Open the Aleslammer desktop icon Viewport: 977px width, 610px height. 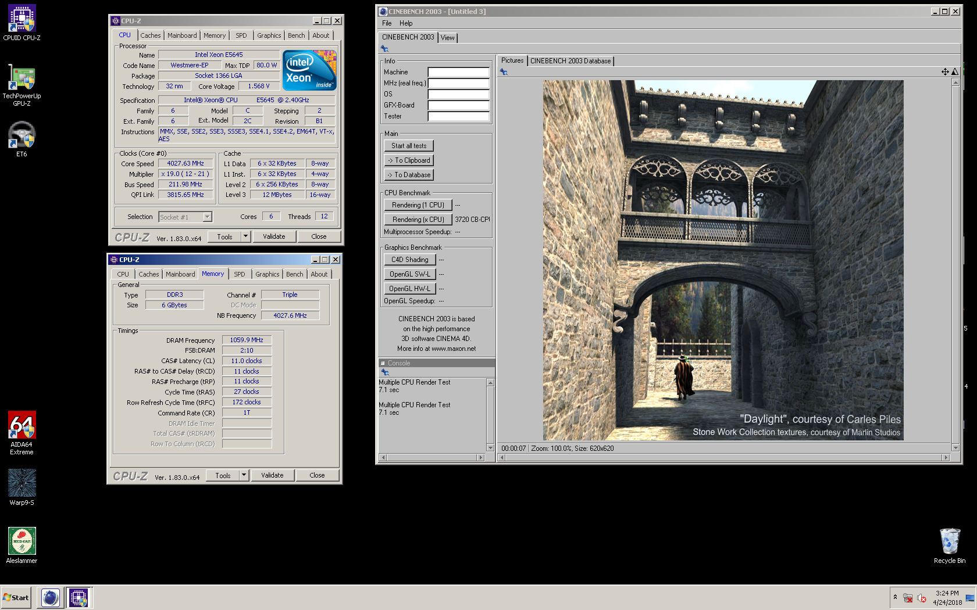(22, 546)
